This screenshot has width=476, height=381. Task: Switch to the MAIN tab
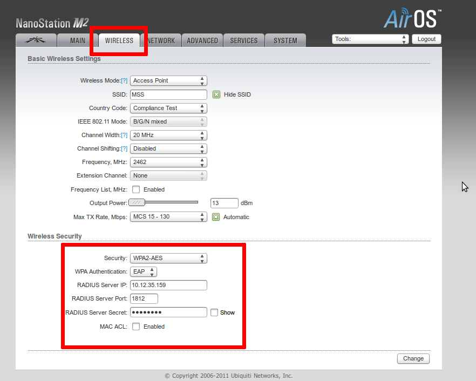tap(77, 40)
